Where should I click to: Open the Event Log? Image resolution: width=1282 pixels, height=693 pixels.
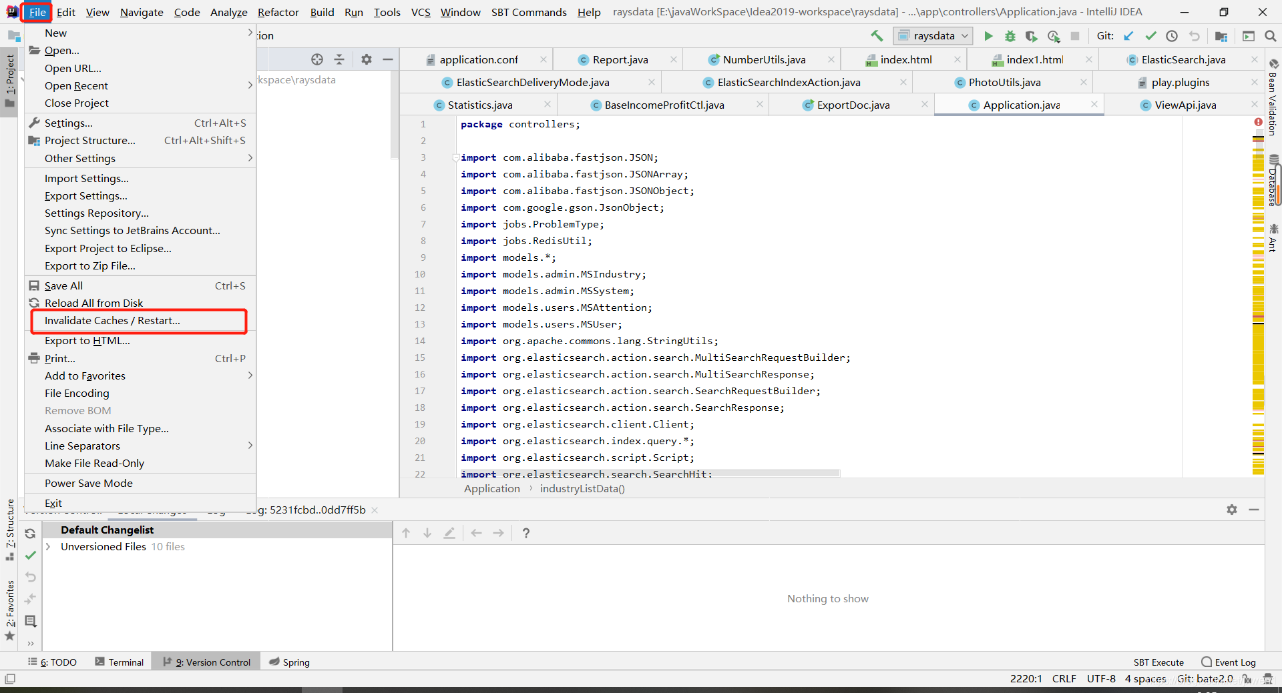pyautogui.click(x=1229, y=662)
